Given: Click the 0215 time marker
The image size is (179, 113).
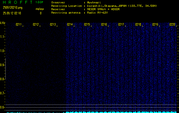Looking at the screenshot, I should pos(87,25).
